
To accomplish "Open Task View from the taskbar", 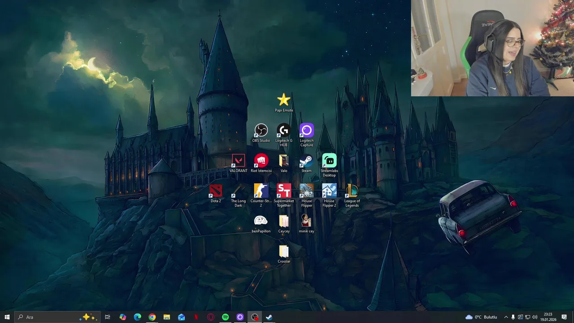I will tap(108, 317).
